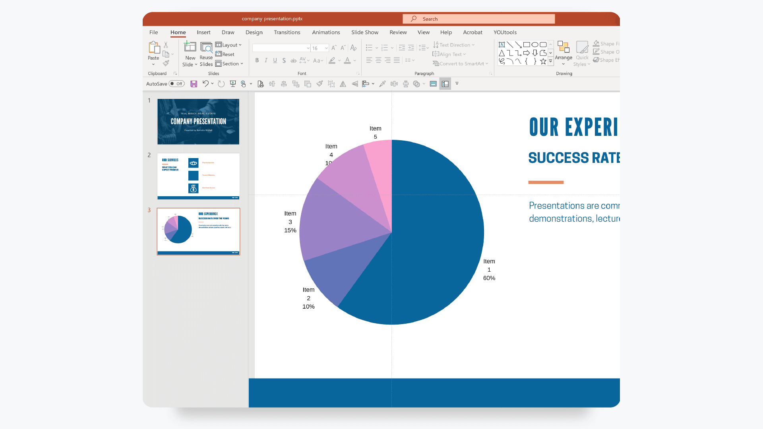Open the File menu
This screenshot has width=763, height=429.
click(154, 32)
